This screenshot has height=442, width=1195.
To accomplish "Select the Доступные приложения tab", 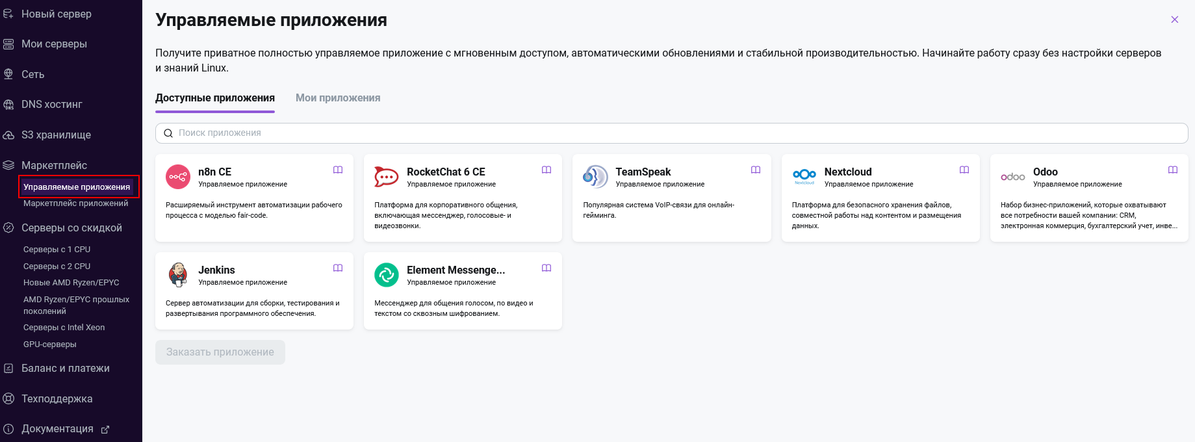I will pyautogui.click(x=215, y=97).
